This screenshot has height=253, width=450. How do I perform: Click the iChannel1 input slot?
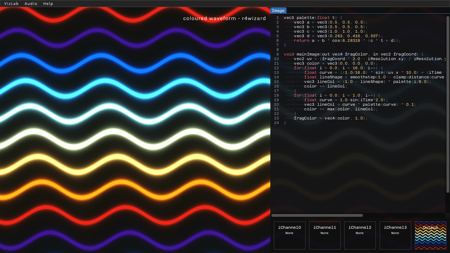[x=324, y=235]
